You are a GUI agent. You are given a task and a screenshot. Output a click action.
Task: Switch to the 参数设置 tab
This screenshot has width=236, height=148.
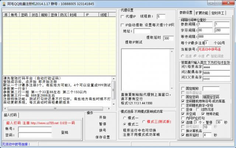186,13
